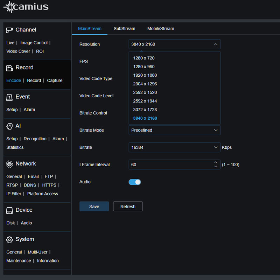Screen dimensions: 280x280
Task: Disable the Audio toggle
Action: (x=135, y=182)
